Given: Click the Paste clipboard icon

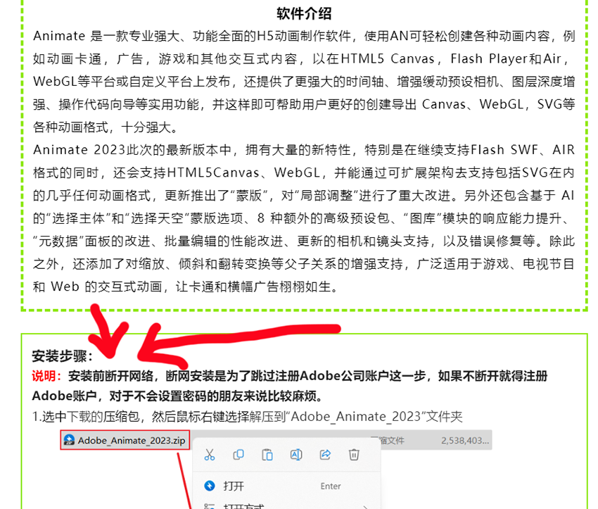Looking at the screenshot, I should [x=267, y=455].
